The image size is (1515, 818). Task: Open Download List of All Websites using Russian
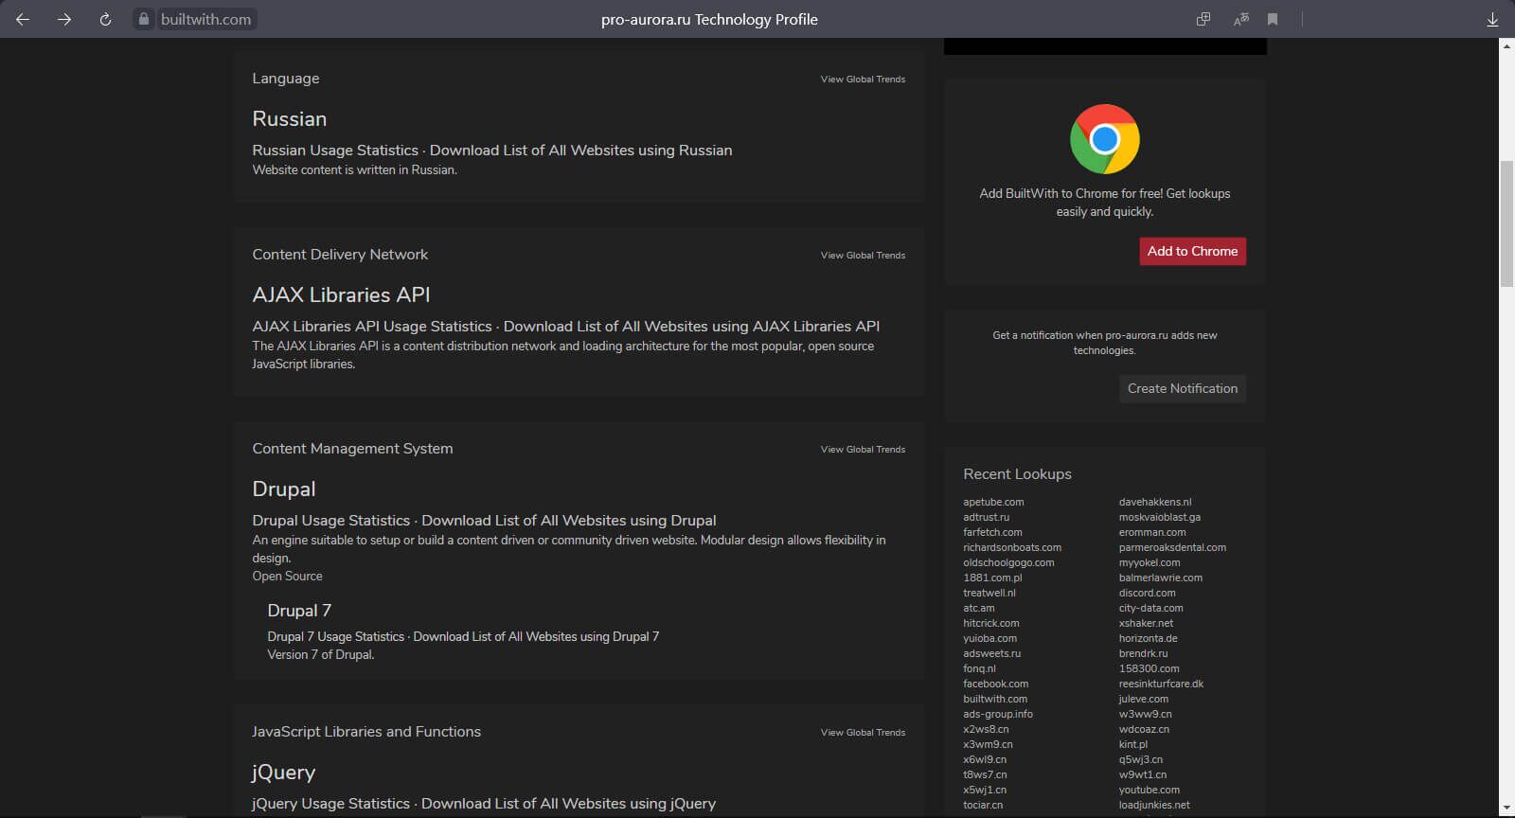(580, 151)
